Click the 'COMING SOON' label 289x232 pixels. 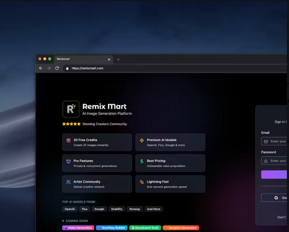(77, 221)
